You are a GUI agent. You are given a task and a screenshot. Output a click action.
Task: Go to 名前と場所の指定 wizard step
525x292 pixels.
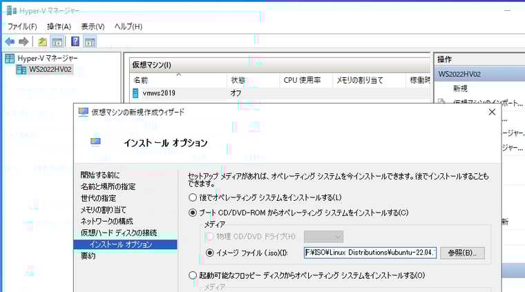(x=108, y=186)
